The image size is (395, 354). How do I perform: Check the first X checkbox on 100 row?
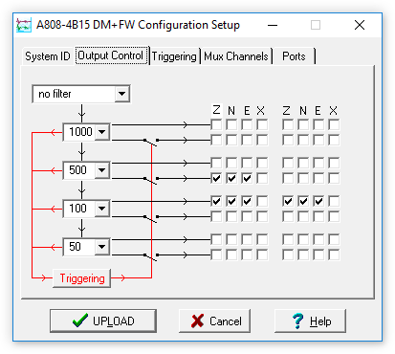(262, 201)
